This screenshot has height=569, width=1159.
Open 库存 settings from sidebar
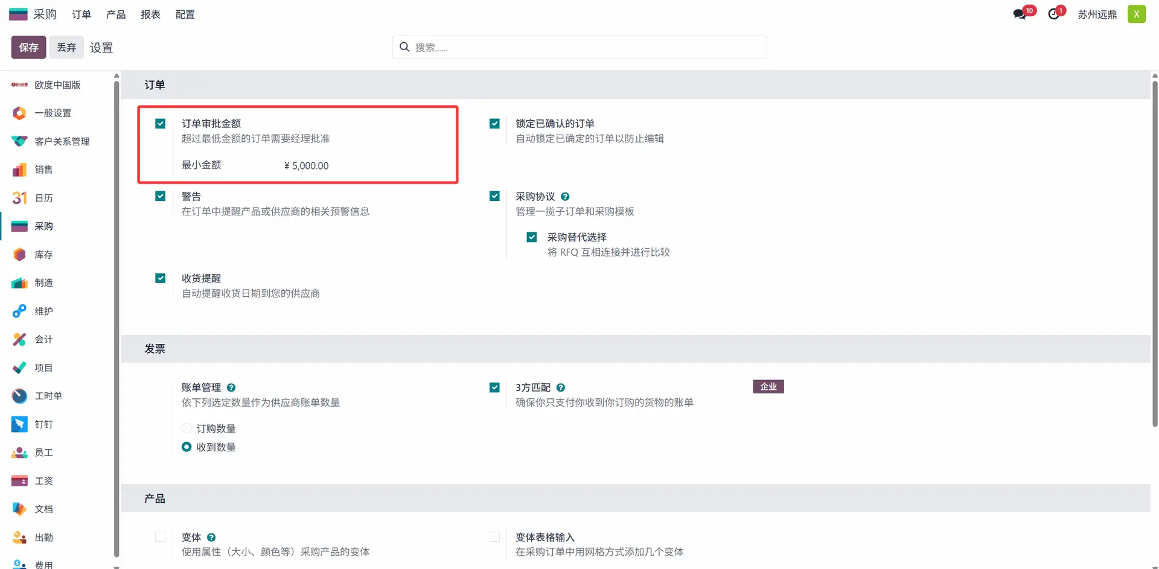point(43,255)
